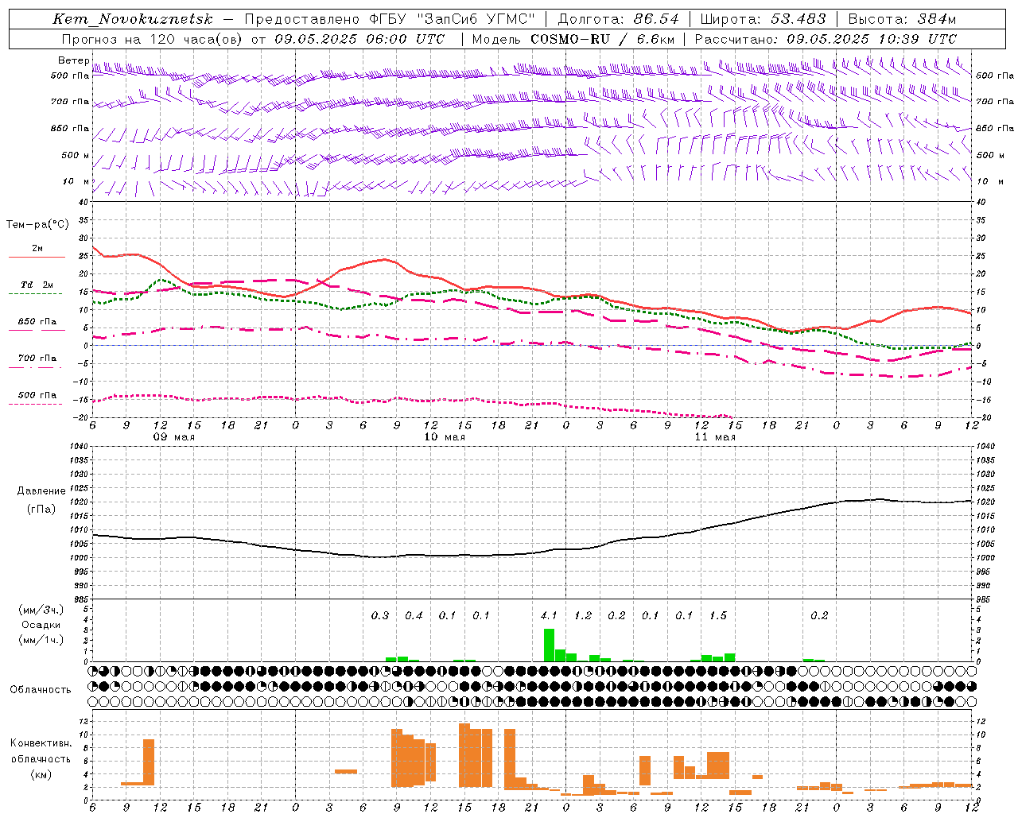
Task: Click the '(мм/3ч.)' unit label
Action: 40,610
